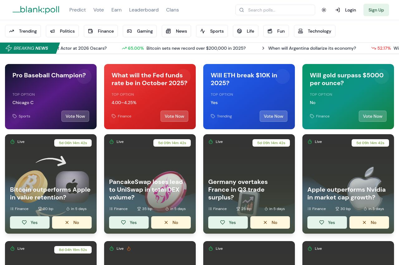Screen dimensions: 399x265
Task: Vote Yes on Bitcoin outperforms Apple
Action: [30, 222]
